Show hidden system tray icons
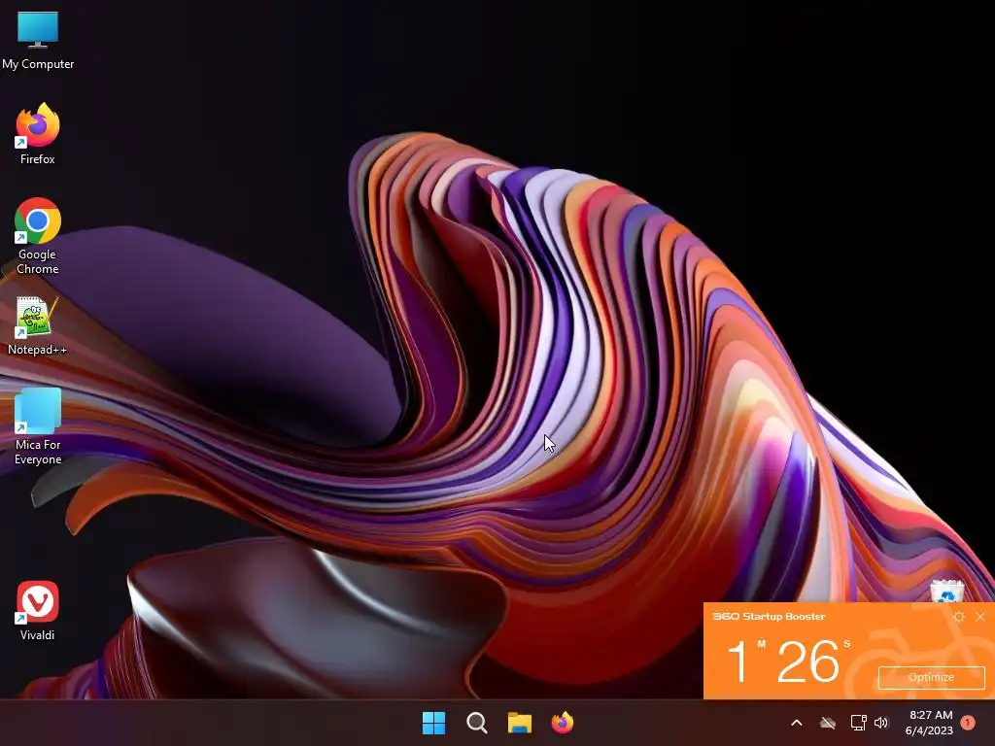 click(797, 723)
